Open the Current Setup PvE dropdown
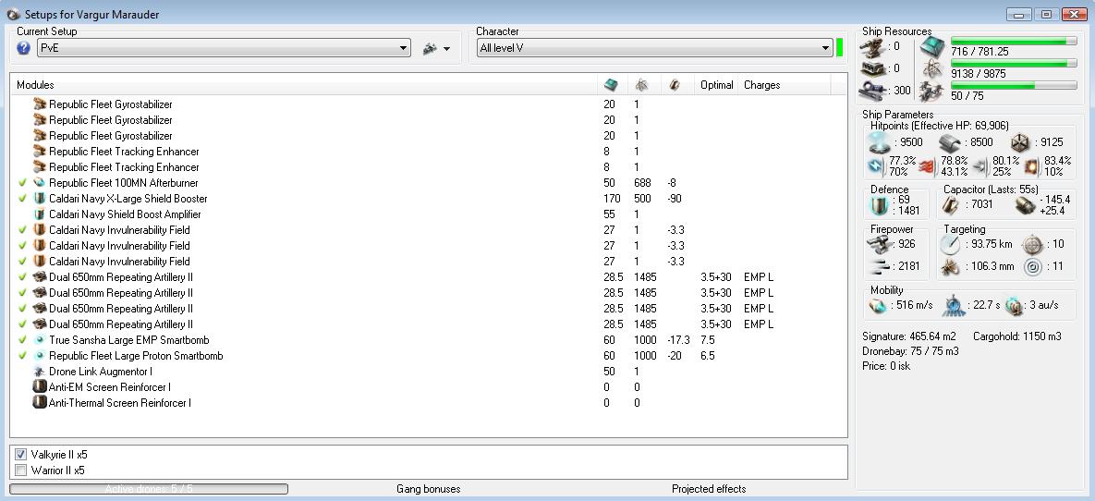The width and height of the screenshot is (1095, 501). (x=224, y=48)
